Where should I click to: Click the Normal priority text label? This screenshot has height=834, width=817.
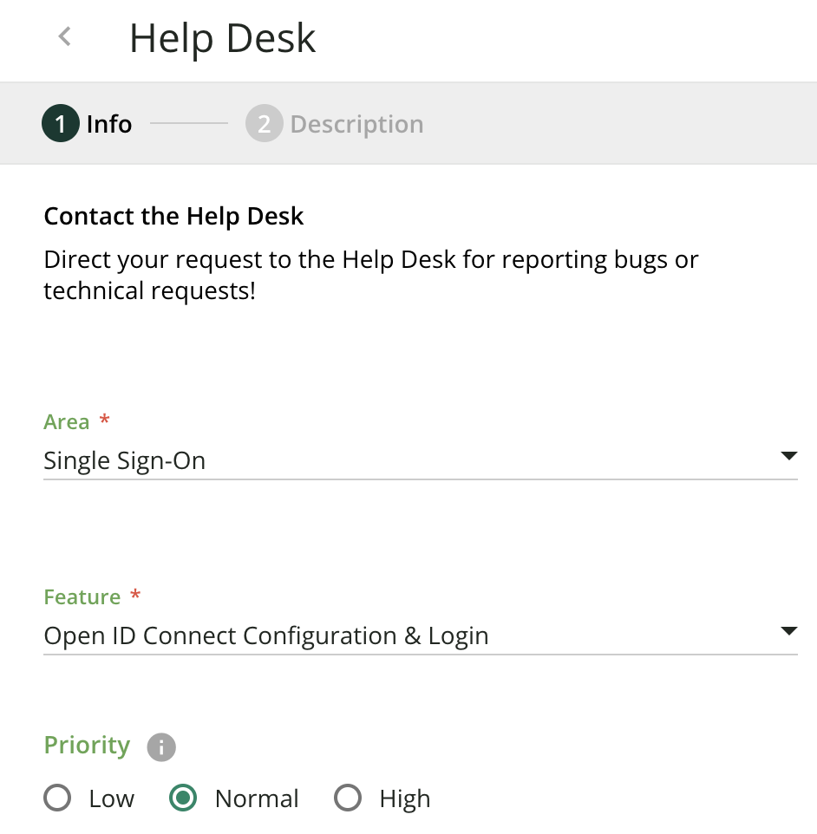257,798
